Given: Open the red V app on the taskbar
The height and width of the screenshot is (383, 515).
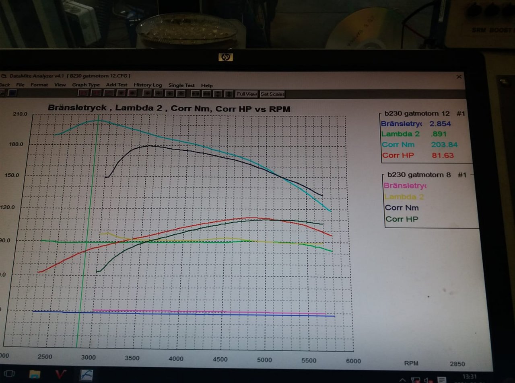Looking at the screenshot, I should coord(60,375).
